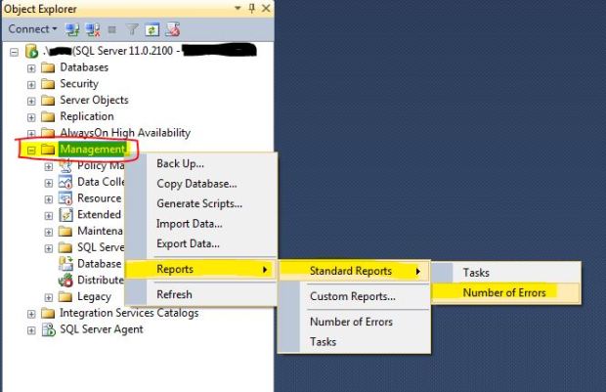The image size is (606, 392).
Task: Choose Generate Scripts... from context menu
Action: pos(199,203)
